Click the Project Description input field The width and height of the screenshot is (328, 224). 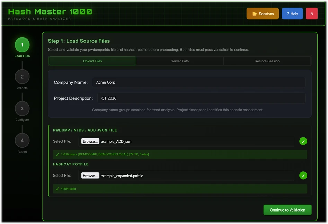(x=202, y=98)
